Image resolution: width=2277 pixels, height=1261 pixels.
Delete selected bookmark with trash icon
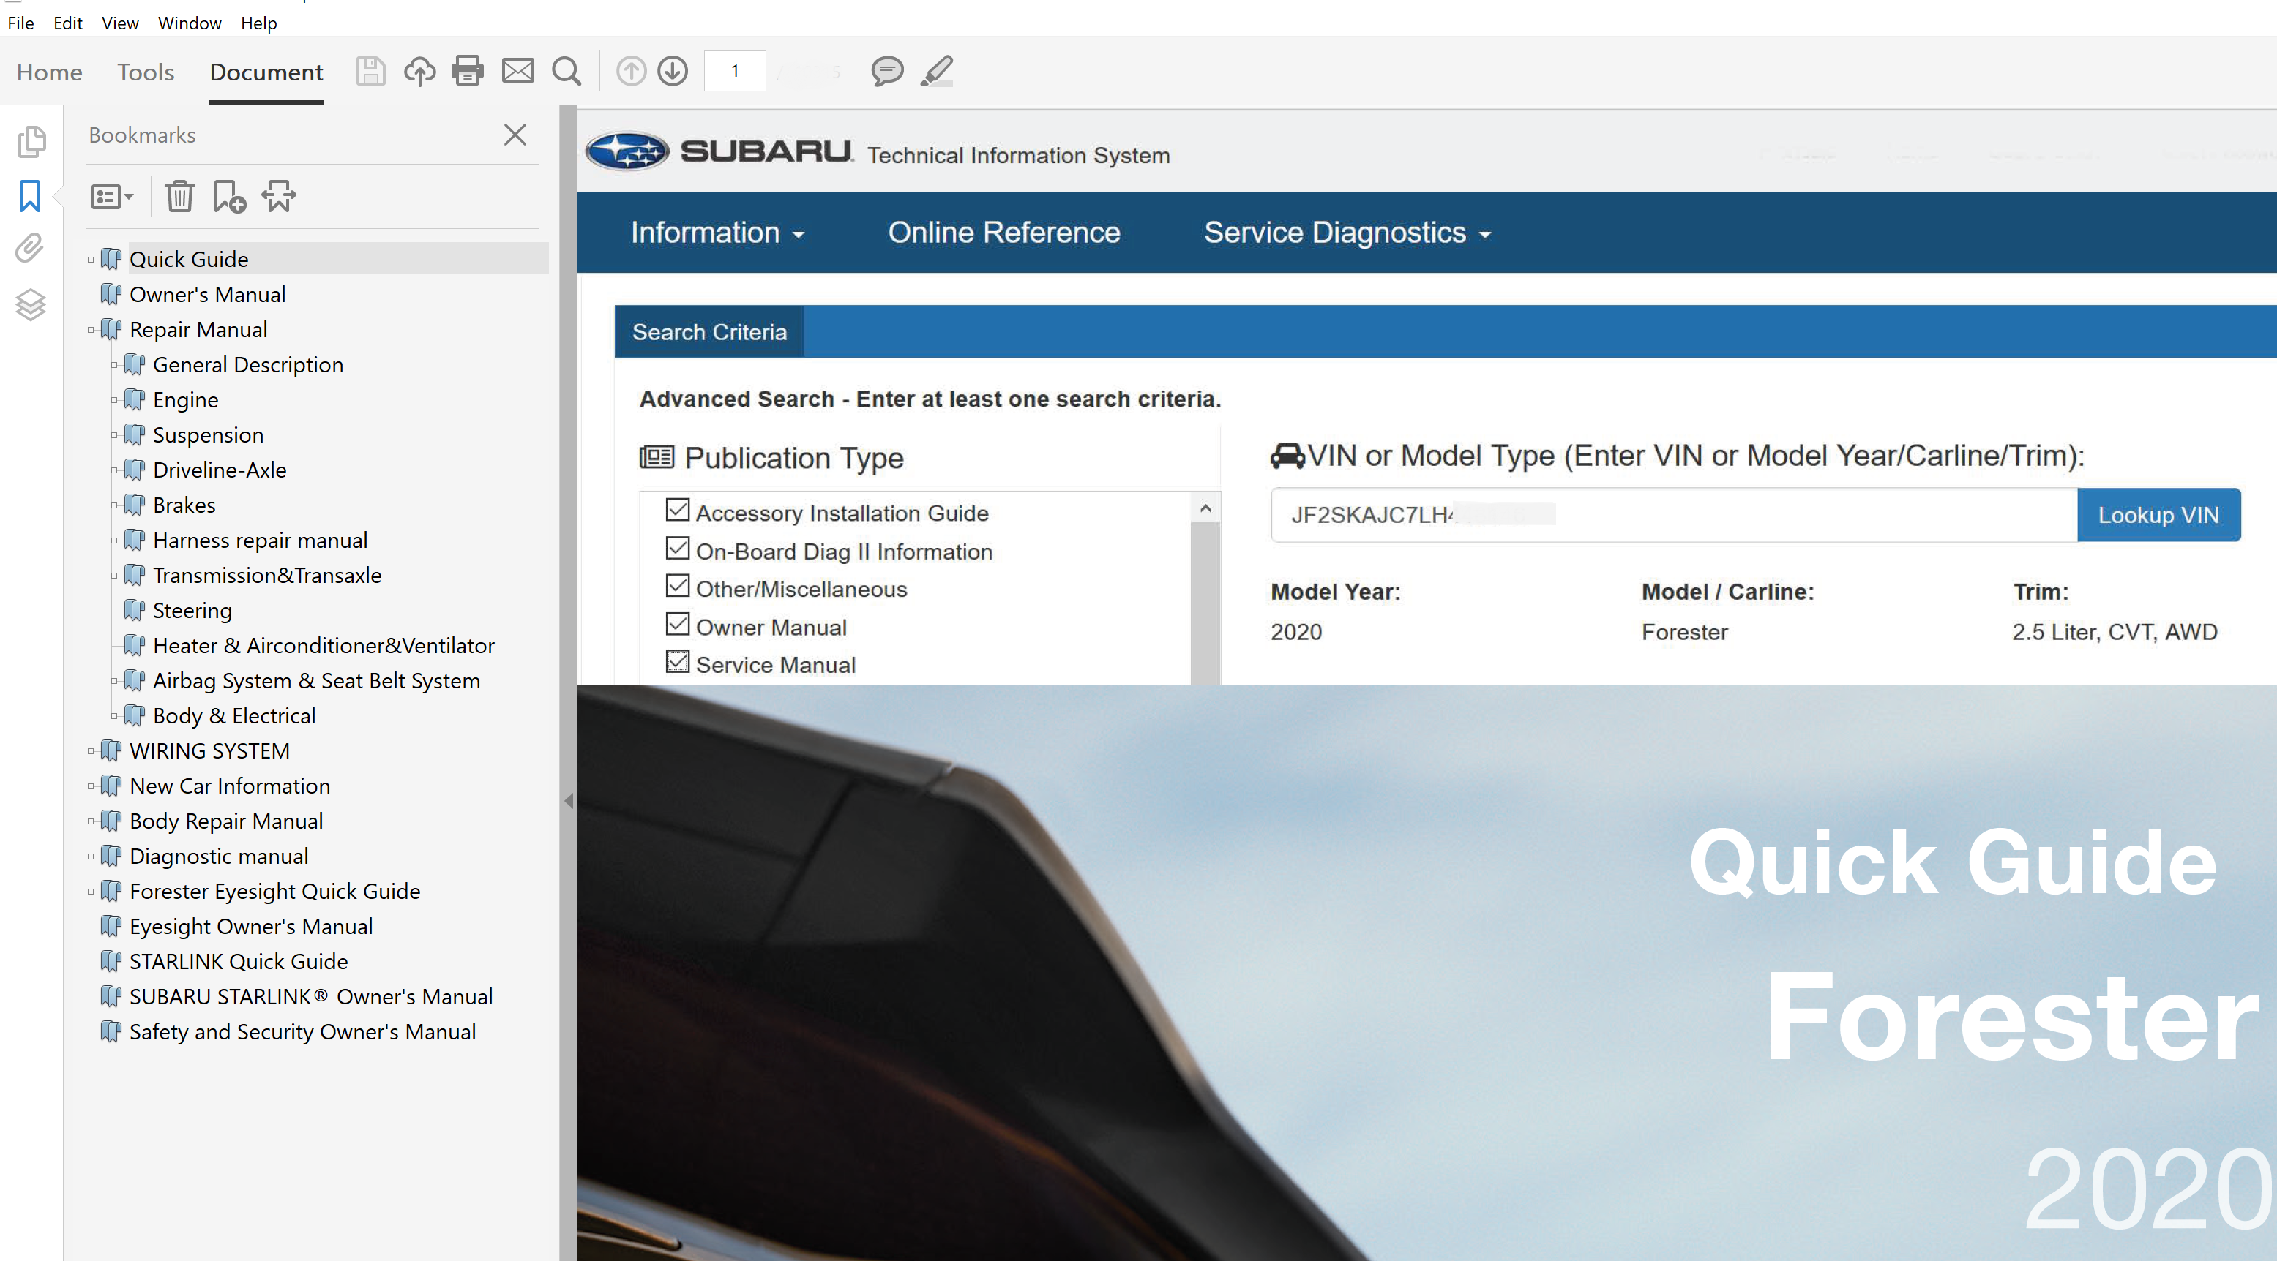[x=179, y=196]
